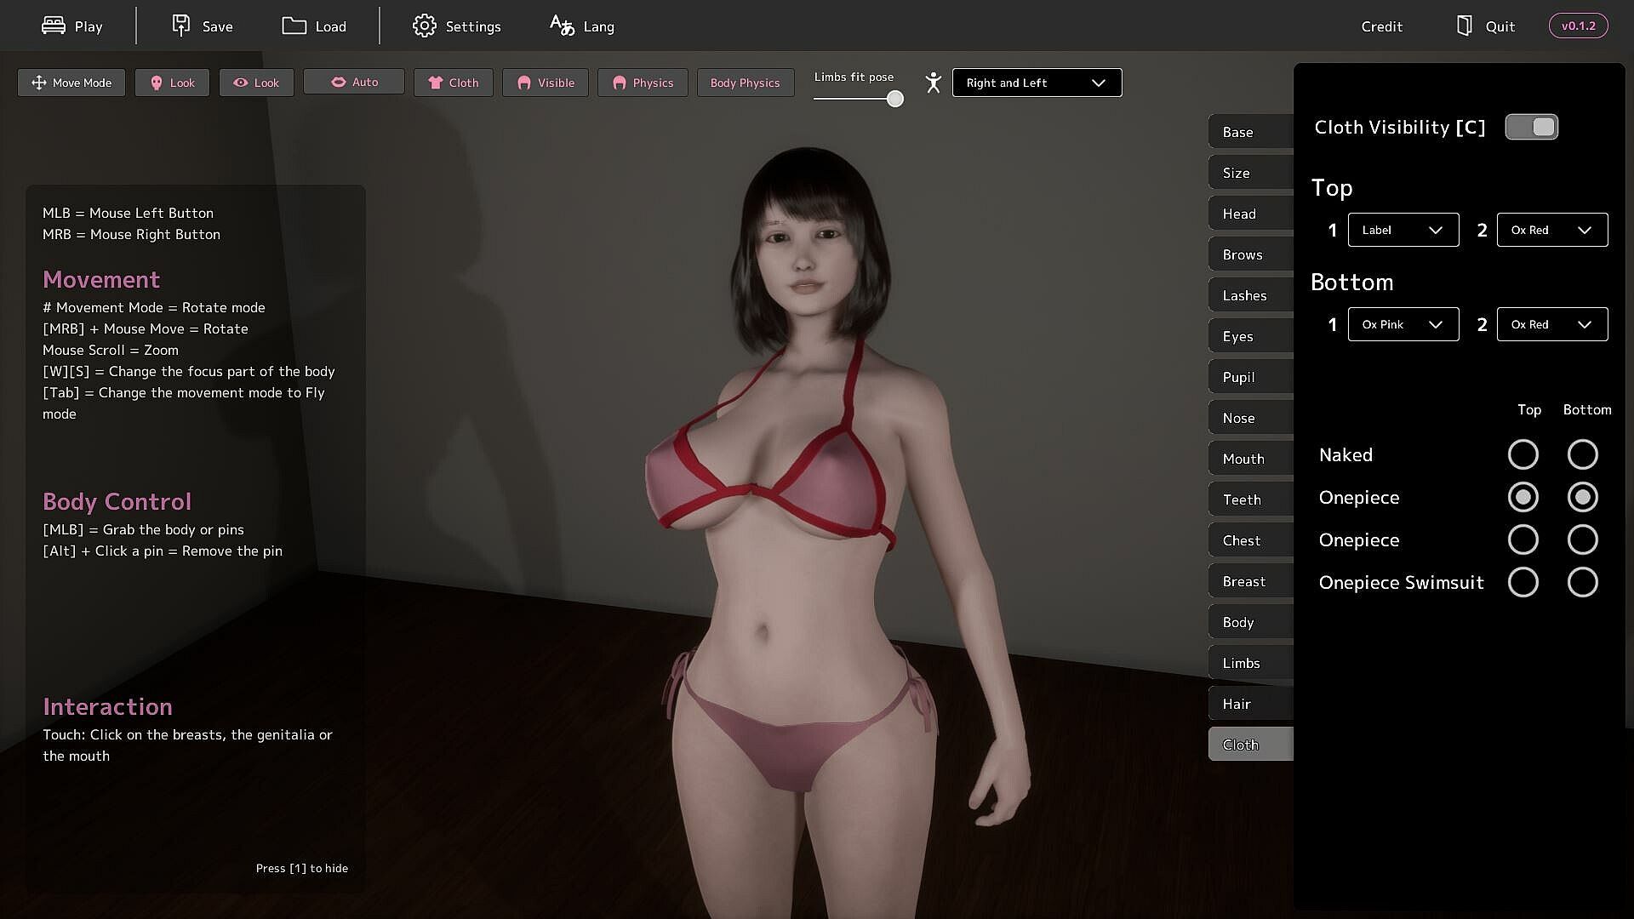Toggle Move Mode arrows icon

[x=38, y=83]
